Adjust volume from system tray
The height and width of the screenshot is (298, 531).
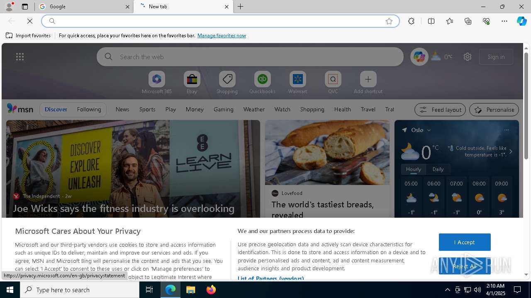coord(477,290)
